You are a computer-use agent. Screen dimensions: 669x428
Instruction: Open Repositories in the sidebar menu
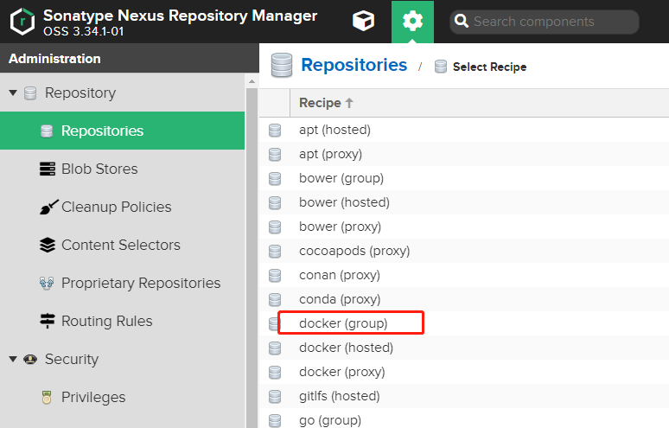pyautogui.click(x=102, y=131)
